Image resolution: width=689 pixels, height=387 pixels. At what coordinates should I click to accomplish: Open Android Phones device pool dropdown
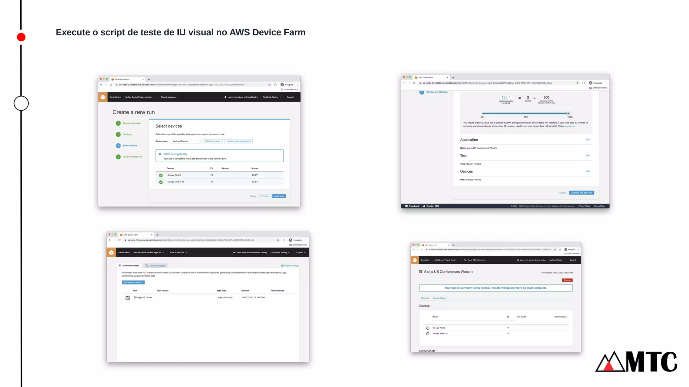coord(186,141)
